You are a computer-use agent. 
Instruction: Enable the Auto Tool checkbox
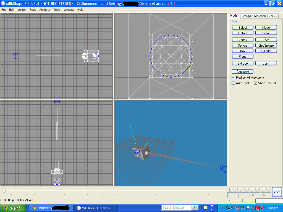pos(234,83)
